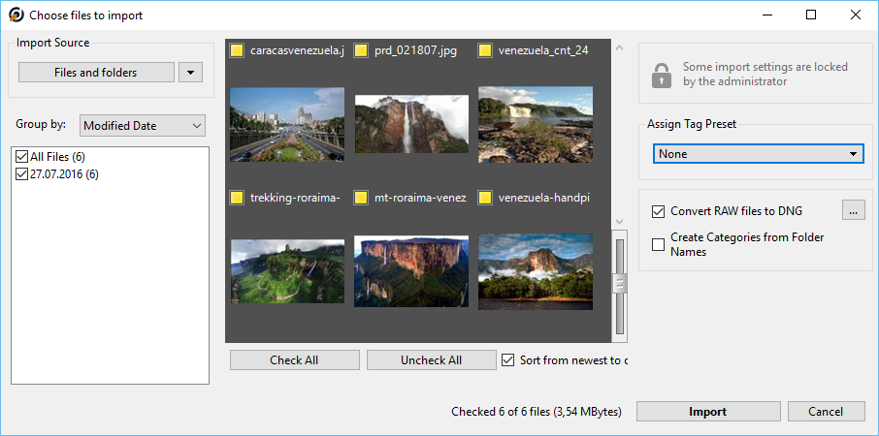Click the Uncheck All button

(x=431, y=360)
